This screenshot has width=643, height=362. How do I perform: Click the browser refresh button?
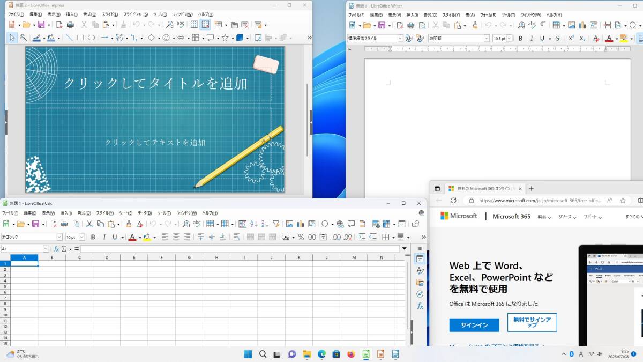click(x=453, y=200)
